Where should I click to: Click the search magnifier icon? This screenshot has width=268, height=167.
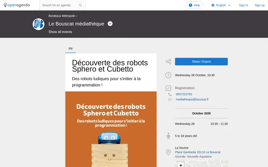(x=80, y=5)
